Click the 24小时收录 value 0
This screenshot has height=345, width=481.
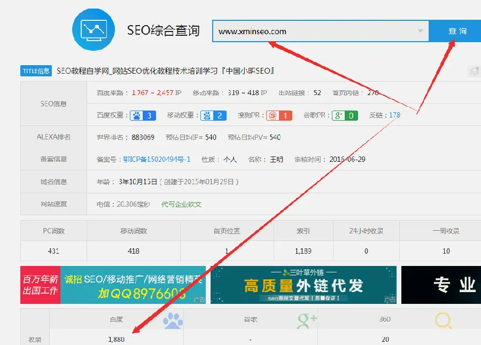pyautogui.click(x=366, y=251)
